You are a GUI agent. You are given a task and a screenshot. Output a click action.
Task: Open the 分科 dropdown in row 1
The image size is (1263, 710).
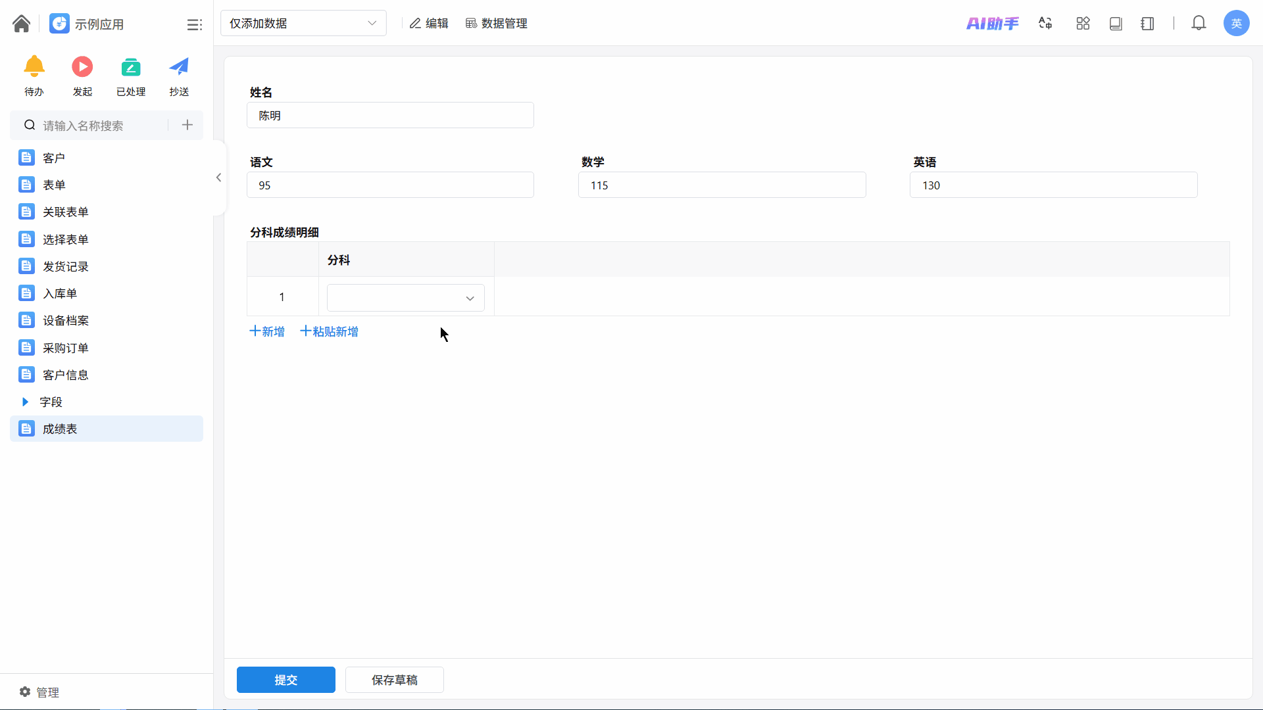click(x=405, y=298)
